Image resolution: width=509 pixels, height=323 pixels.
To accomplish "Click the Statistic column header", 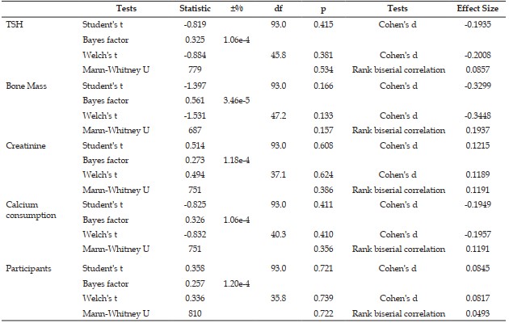I will click(x=195, y=8).
